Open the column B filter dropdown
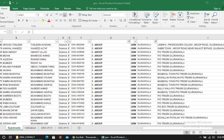 [x=29, y=42]
